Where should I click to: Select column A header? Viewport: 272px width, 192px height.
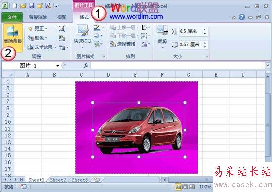click(x=28, y=75)
